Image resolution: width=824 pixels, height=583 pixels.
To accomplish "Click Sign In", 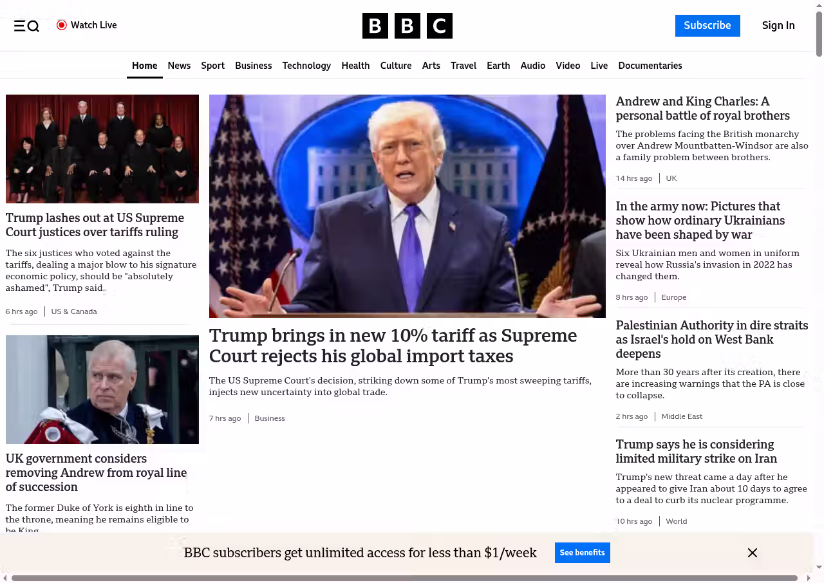I will point(778,26).
